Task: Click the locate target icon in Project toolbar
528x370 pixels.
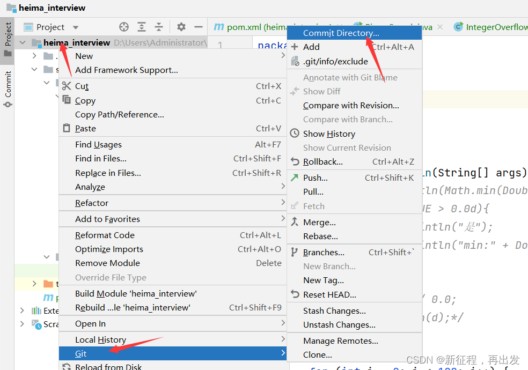Action: point(124,27)
